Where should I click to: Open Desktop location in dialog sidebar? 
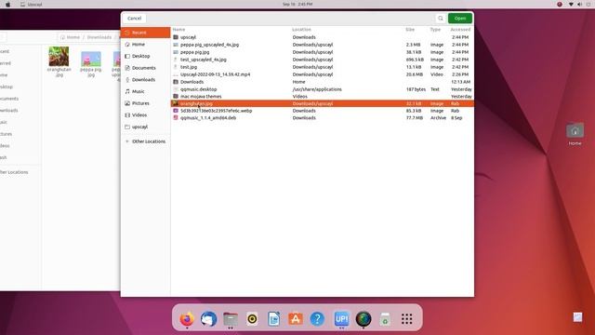tap(146, 56)
